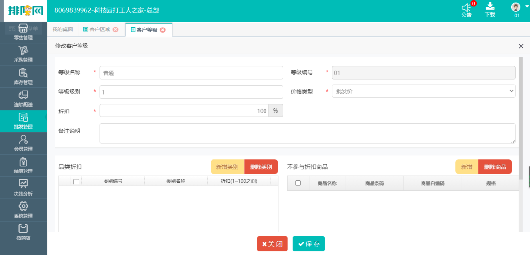This screenshot has height=255, width=530.
Task: Open 采购管理 purchasing module in sidebar
Action: pos(23,50)
